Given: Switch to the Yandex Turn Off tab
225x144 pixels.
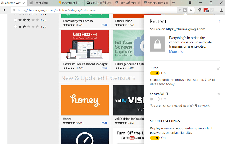Looking at the screenshot, I should [x=156, y=3].
